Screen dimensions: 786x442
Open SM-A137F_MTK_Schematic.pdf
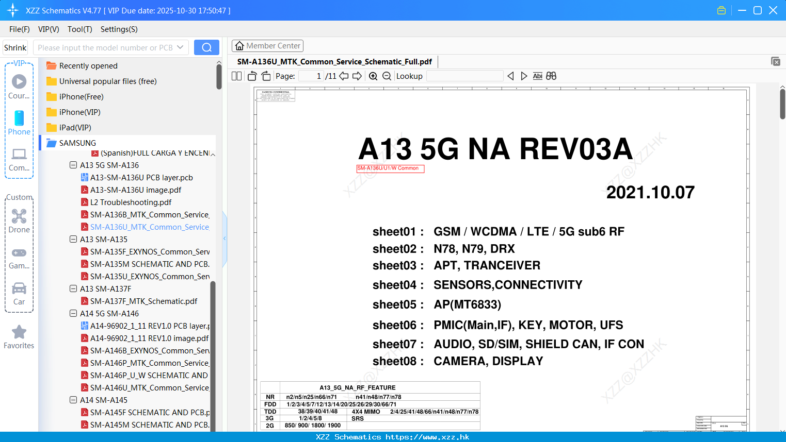pyautogui.click(x=139, y=301)
